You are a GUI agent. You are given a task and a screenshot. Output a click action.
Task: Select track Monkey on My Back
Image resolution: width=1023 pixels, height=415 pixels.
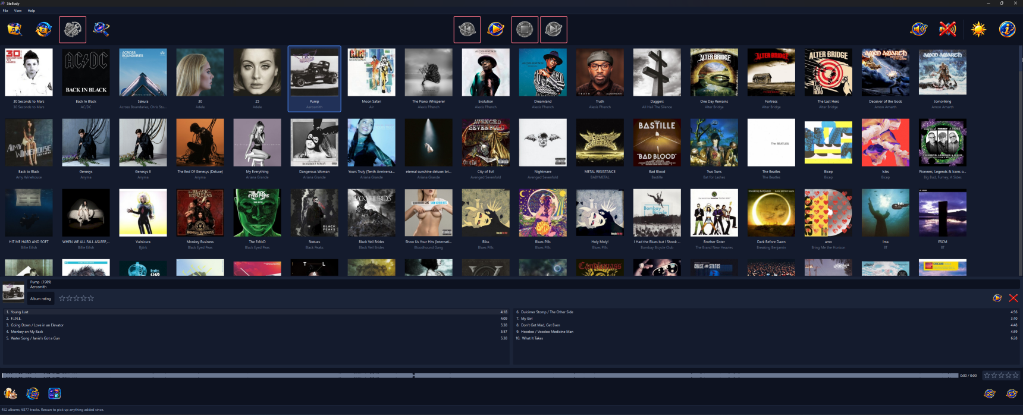click(x=256, y=331)
